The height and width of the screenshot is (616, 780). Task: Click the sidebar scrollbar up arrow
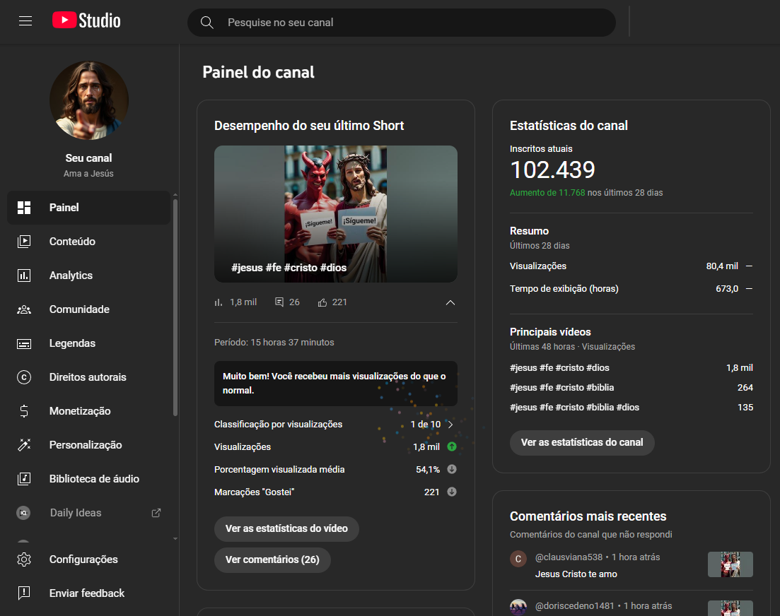point(175,195)
